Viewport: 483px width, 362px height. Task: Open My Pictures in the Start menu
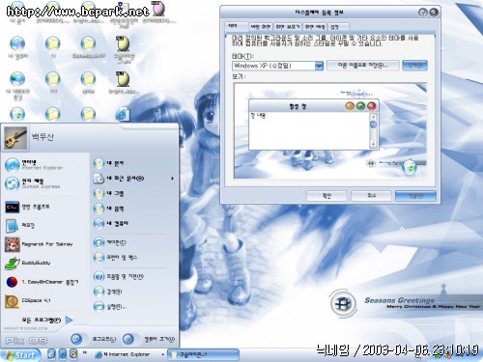108,193
